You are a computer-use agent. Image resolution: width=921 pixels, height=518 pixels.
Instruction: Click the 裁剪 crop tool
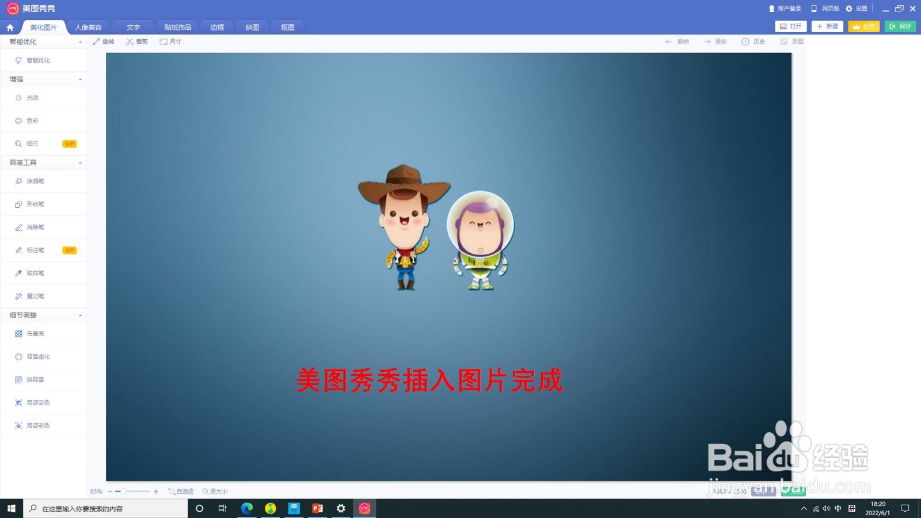click(x=137, y=41)
